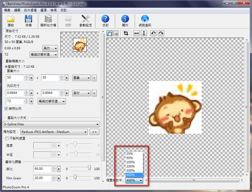
Task: Rotate image clockwise using rotate icon
Action: point(161,33)
